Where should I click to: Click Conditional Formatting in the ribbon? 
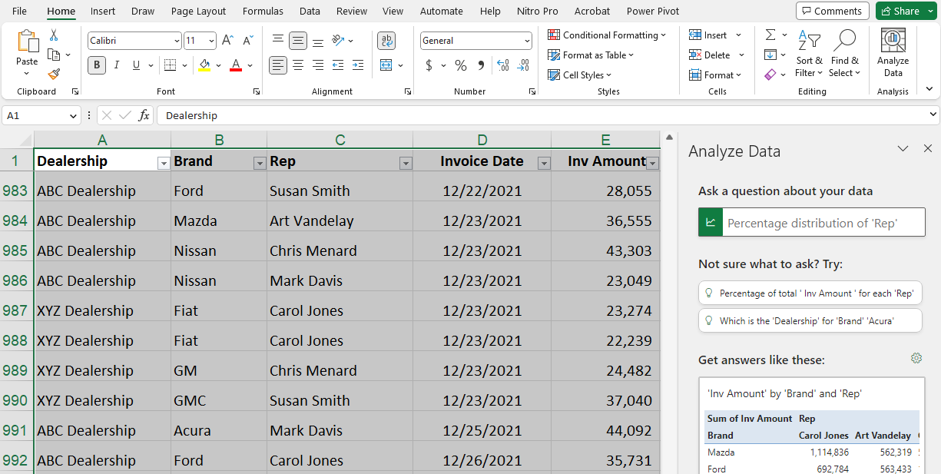(x=608, y=35)
